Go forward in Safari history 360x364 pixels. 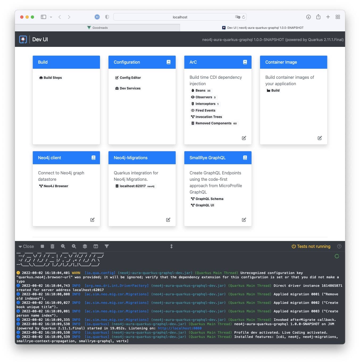click(x=69, y=17)
